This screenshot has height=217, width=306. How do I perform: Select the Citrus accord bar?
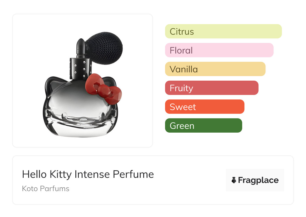tap(223, 31)
